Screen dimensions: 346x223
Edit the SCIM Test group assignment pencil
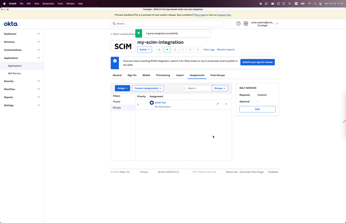[x=218, y=104]
